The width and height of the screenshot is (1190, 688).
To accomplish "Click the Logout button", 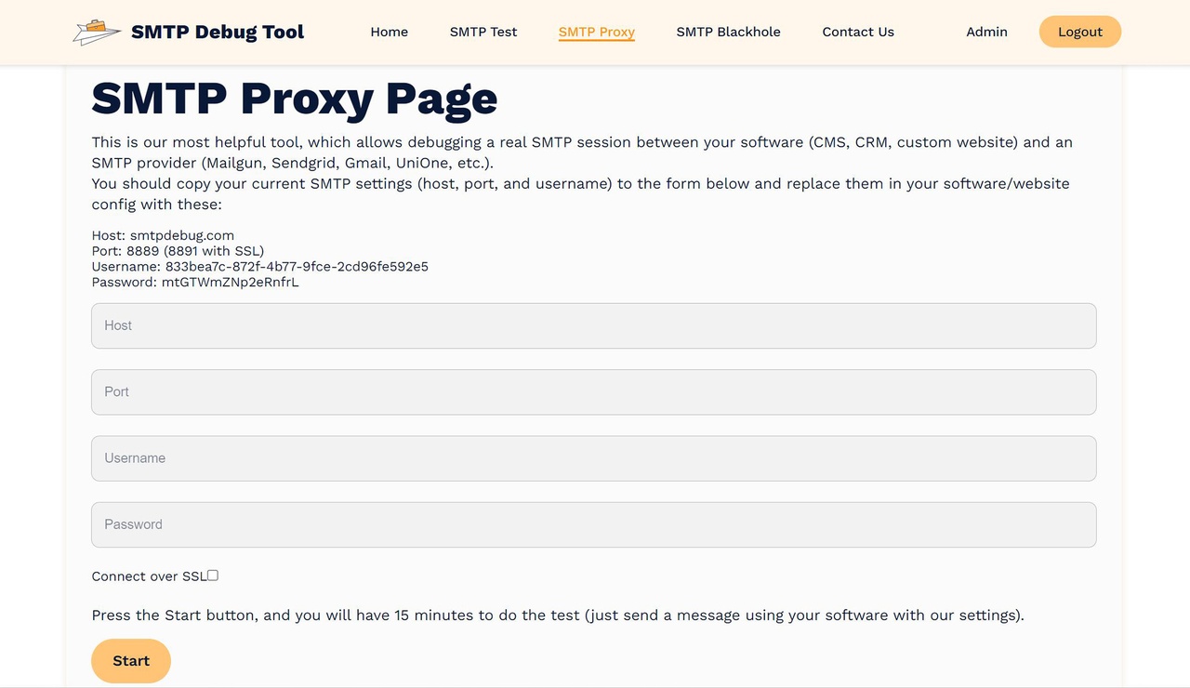I will point(1079,31).
